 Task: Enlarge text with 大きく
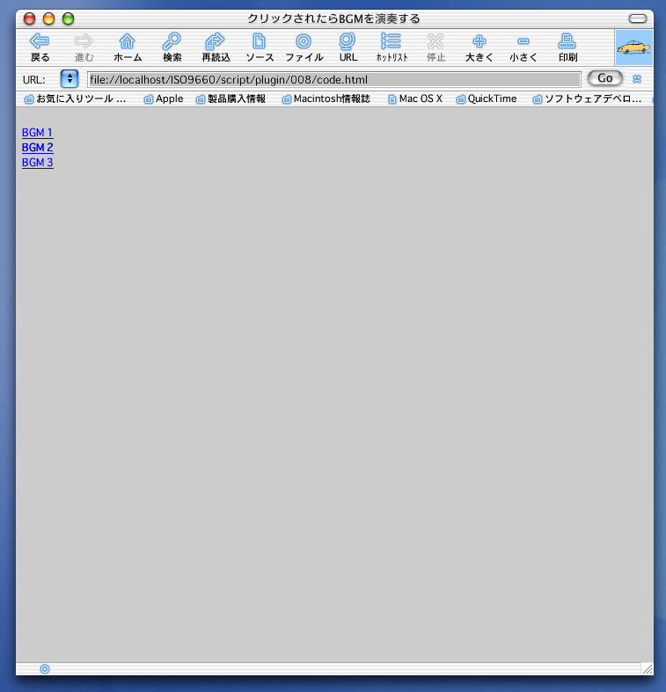pos(479,47)
